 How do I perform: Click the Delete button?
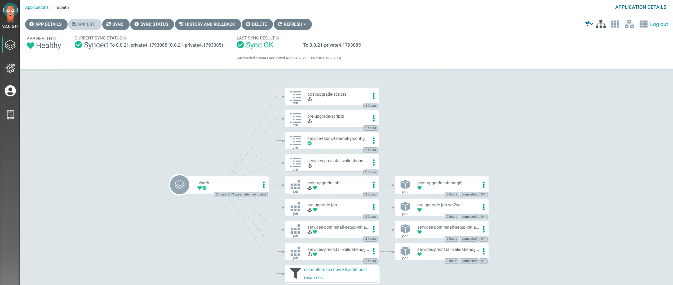[257, 24]
